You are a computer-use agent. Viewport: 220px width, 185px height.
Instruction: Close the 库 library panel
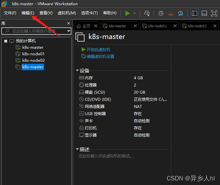coord(69,23)
